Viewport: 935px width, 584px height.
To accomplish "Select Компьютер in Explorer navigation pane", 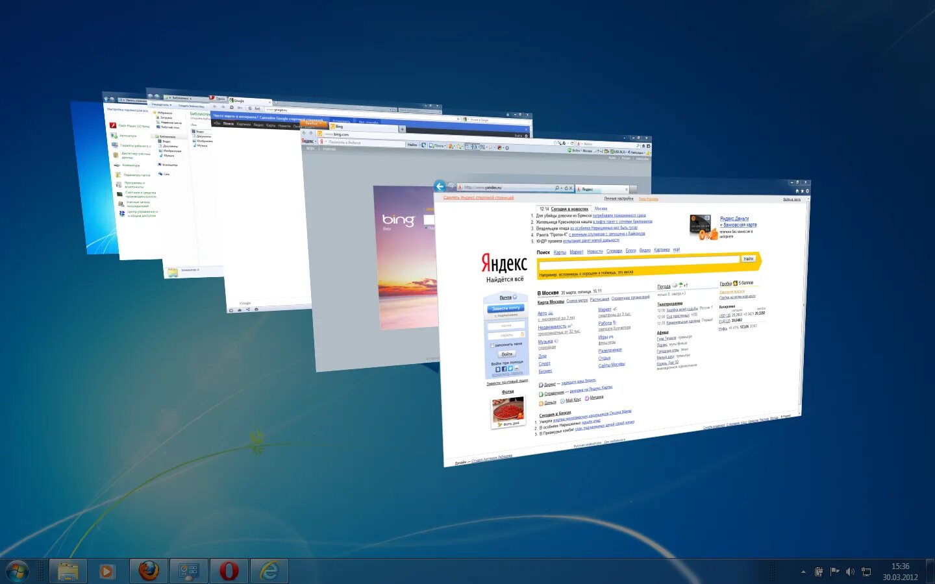I will [168, 165].
